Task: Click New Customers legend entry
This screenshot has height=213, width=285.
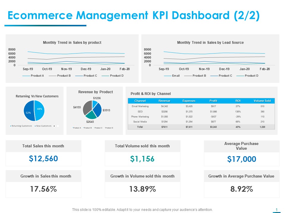Action: [x=43, y=126]
